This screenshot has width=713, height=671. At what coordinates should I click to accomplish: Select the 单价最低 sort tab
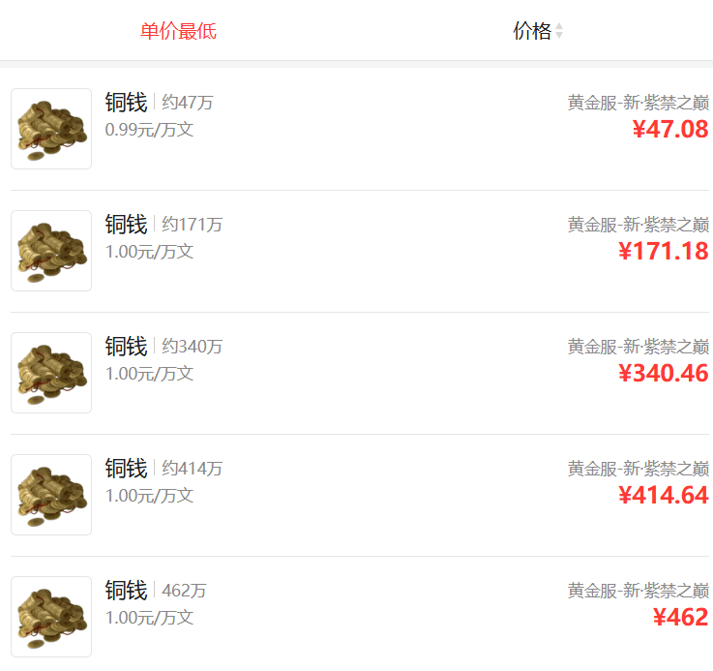(x=178, y=31)
